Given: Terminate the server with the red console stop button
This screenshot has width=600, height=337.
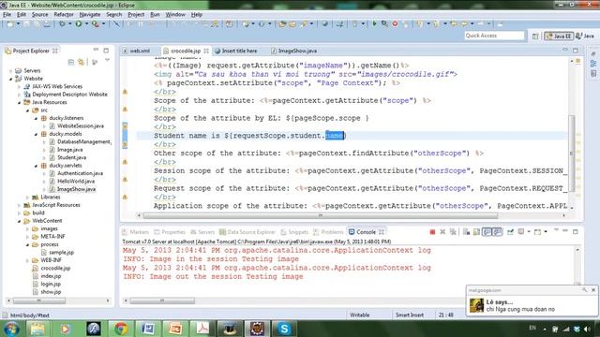Looking at the screenshot, I should coord(432,232).
